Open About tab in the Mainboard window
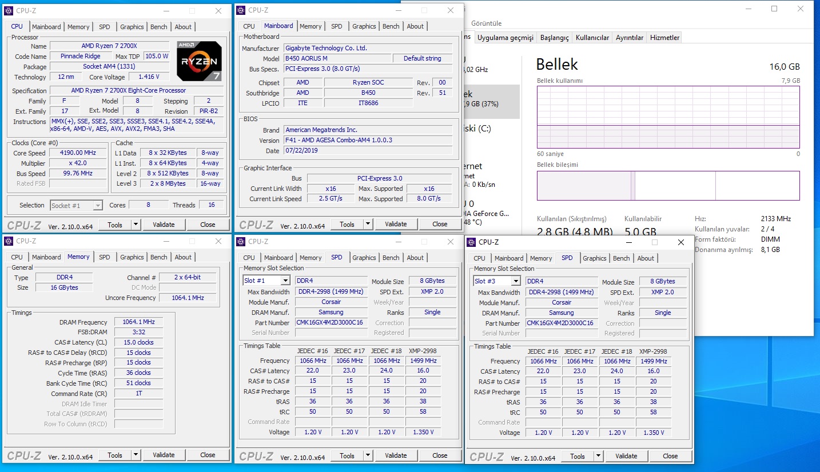820x472 pixels. 415,26
